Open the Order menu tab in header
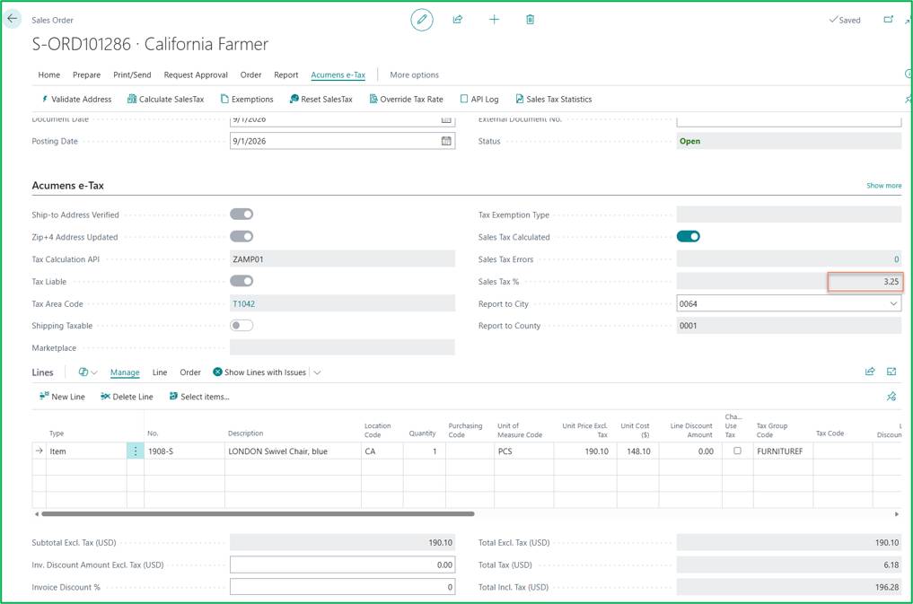 coord(251,75)
